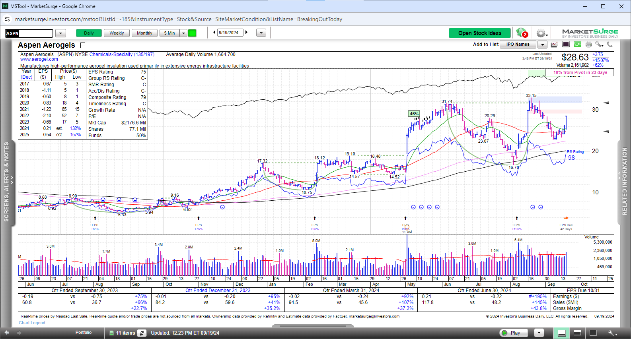The image size is (631, 339).
Task: Select the bottom-panel layout view icon
Action: click(x=562, y=333)
